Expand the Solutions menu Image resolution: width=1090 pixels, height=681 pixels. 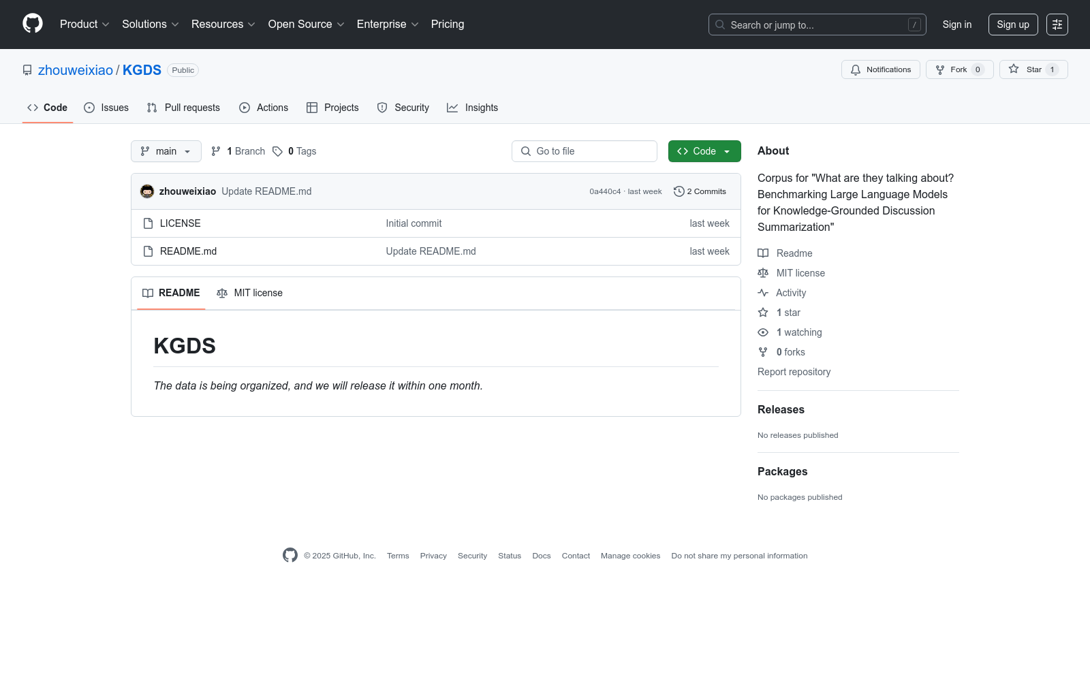point(151,25)
